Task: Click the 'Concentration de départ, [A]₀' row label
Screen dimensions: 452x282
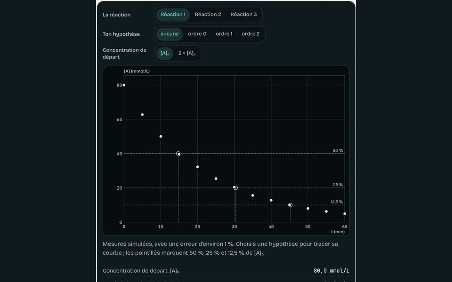Action: click(141, 271)
